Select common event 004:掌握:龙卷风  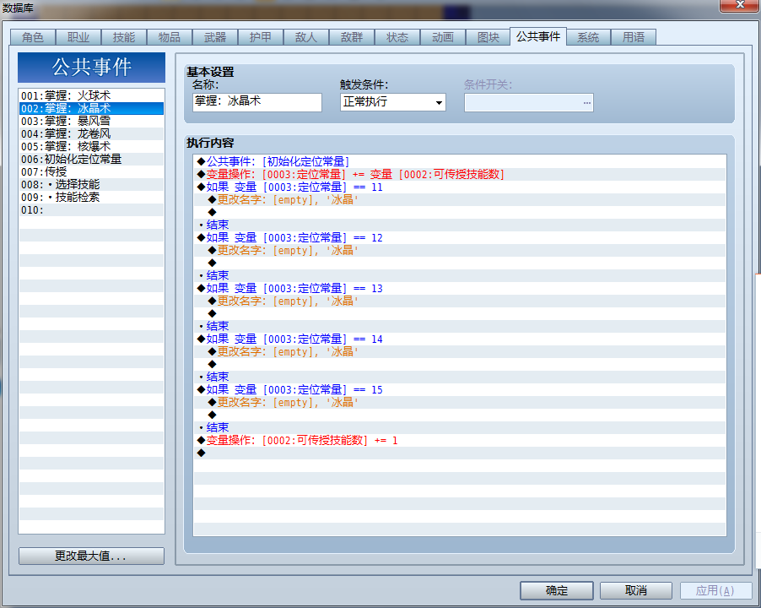pos(91,133)
